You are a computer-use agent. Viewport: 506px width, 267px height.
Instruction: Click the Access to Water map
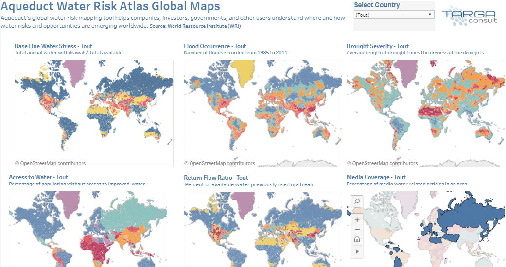tap(88, 229)
